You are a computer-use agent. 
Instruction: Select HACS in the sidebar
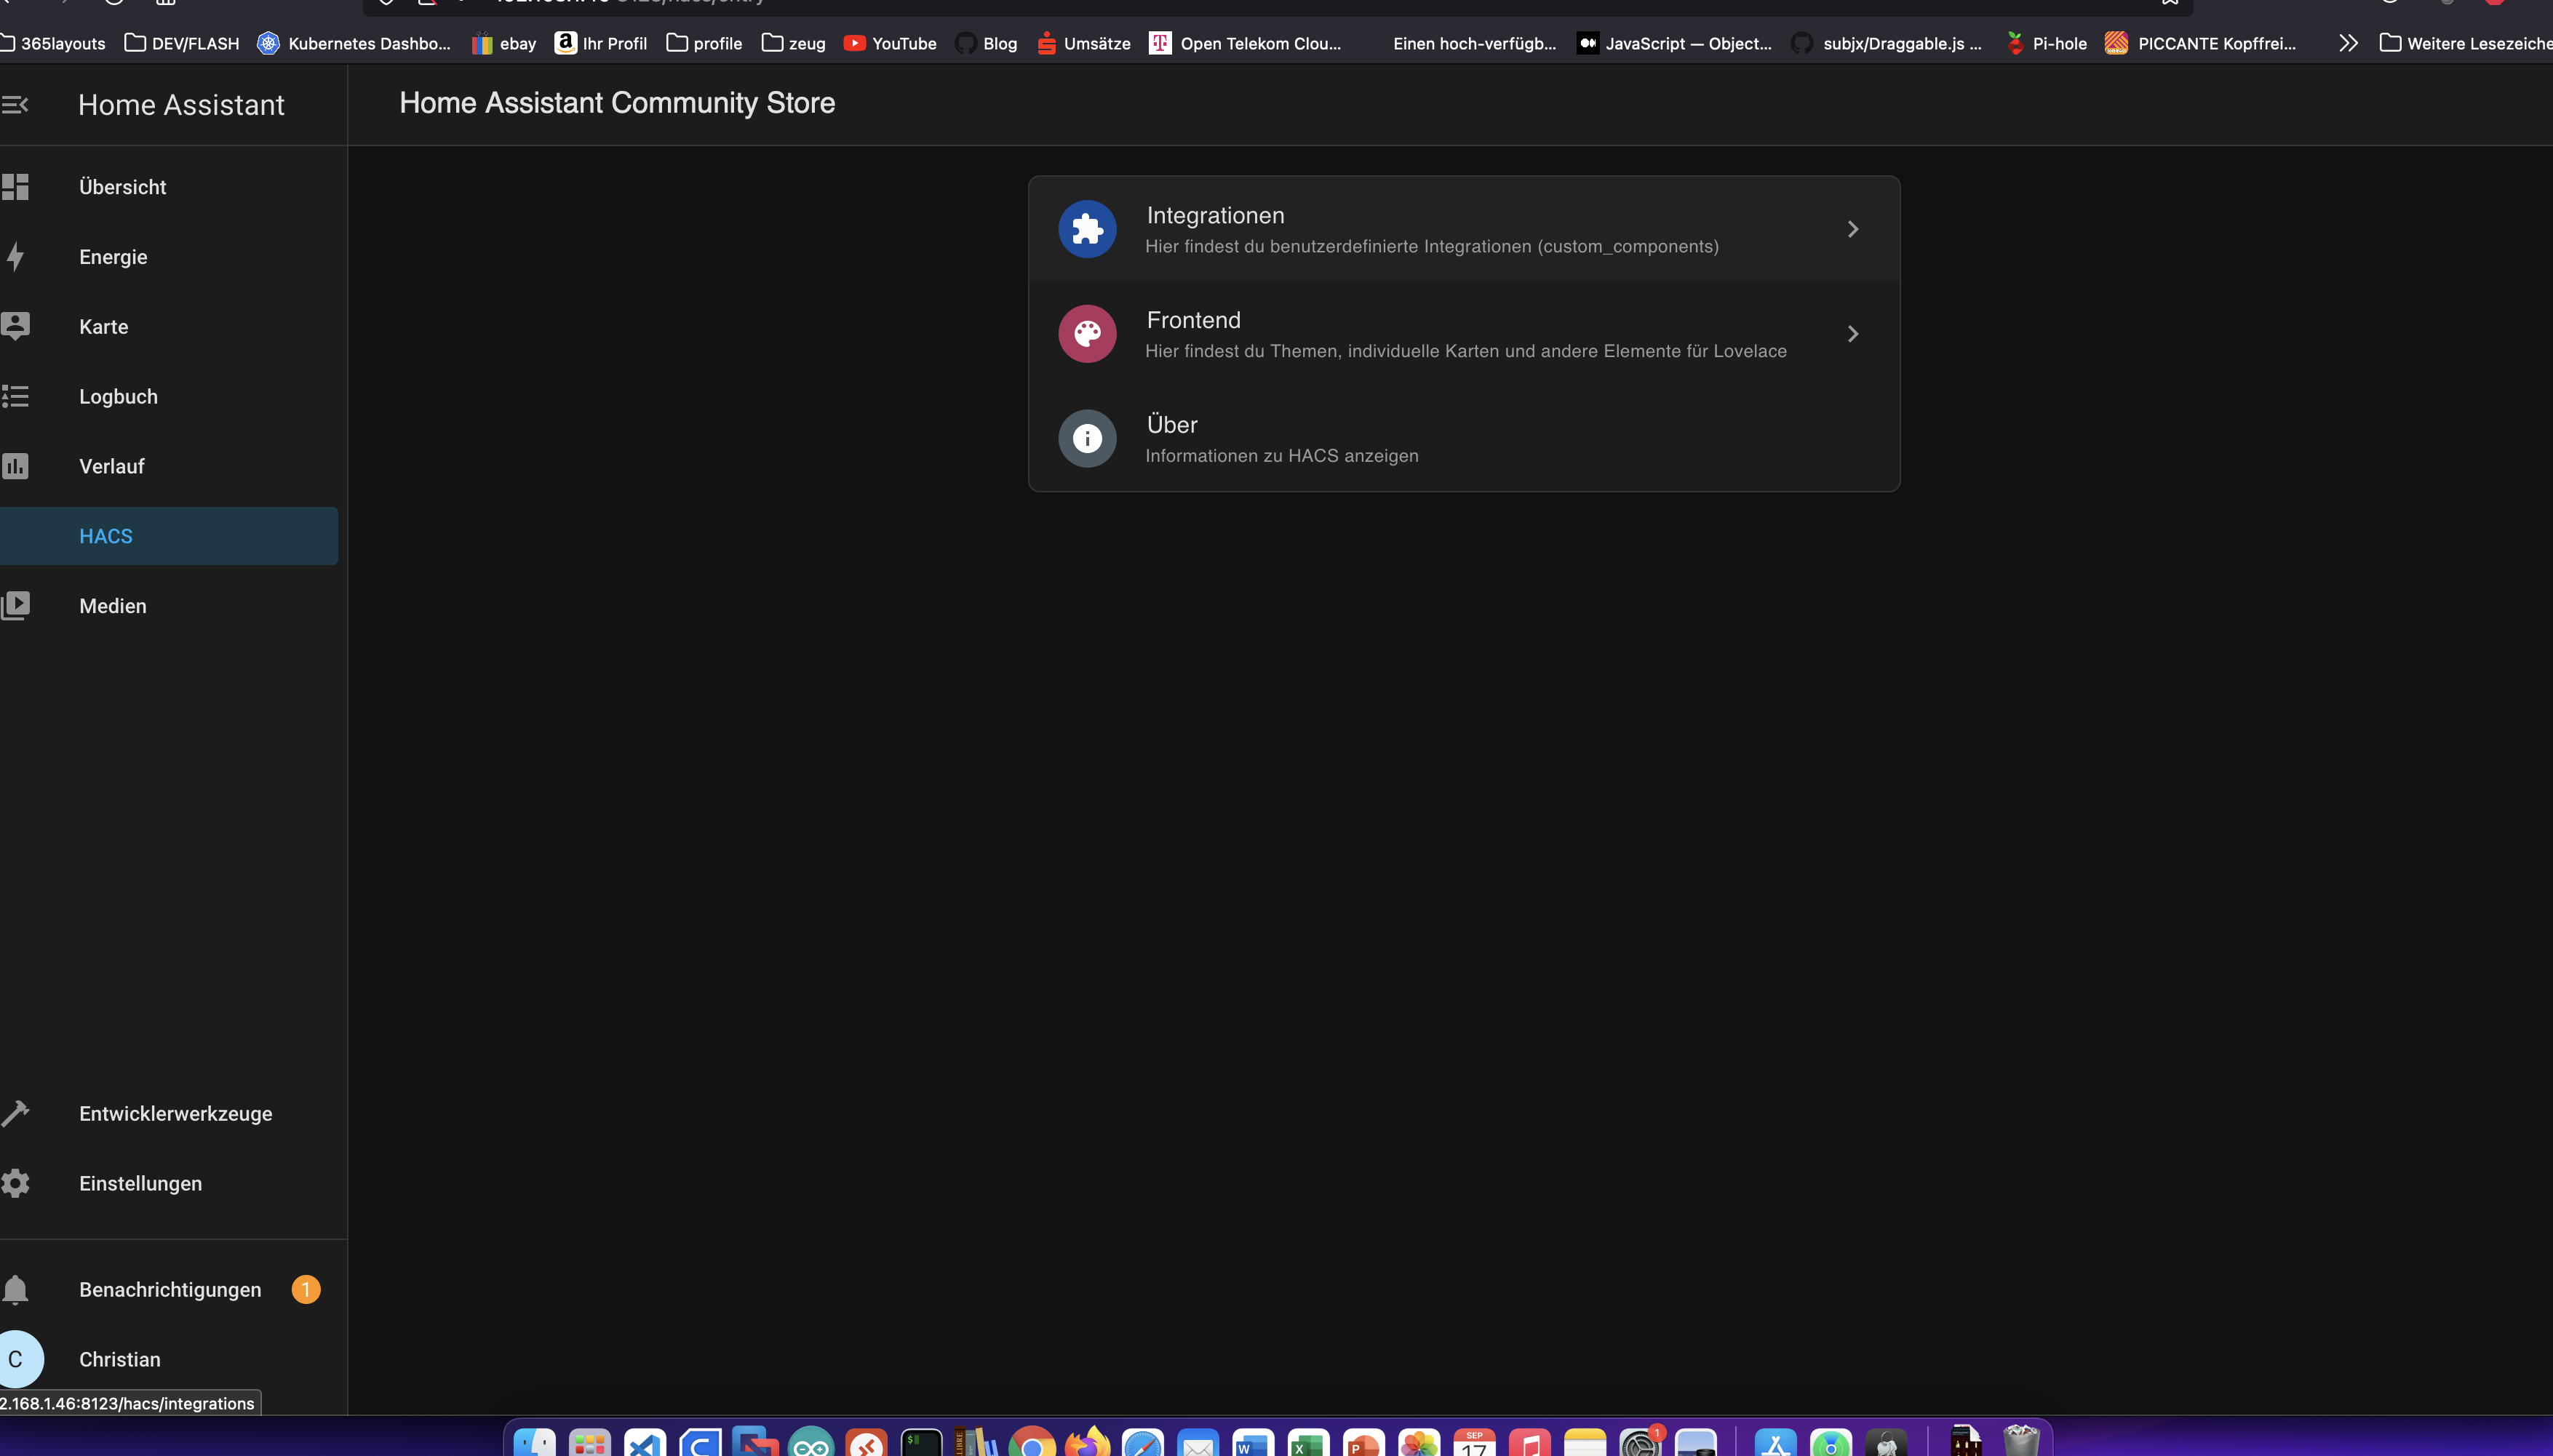pyautogui.click(x=169, y=536)
